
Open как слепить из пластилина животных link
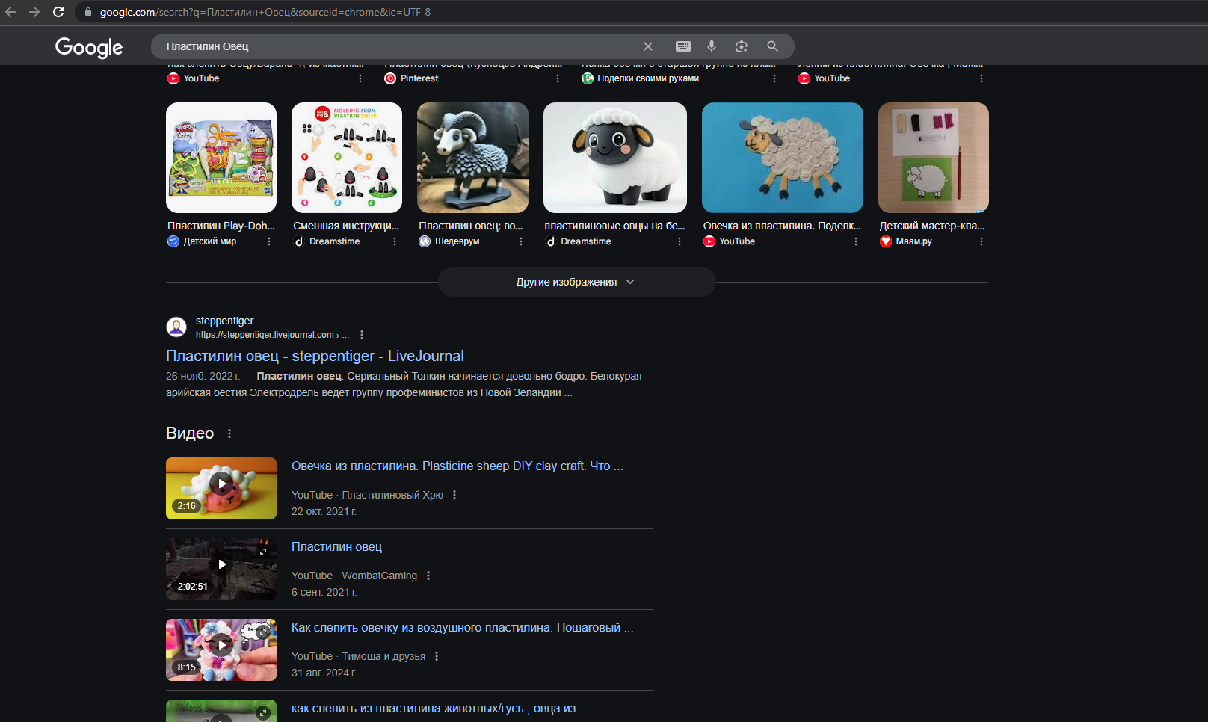coord(440,708)
